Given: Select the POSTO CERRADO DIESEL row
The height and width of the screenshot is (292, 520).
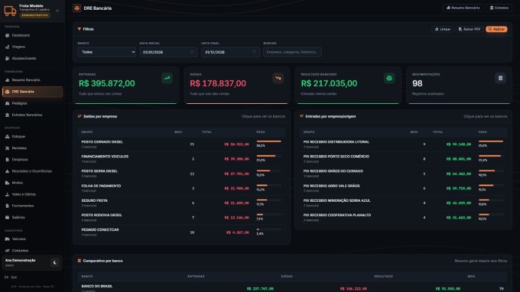Looking at the screenshot, I should click(x=181, y=144).
